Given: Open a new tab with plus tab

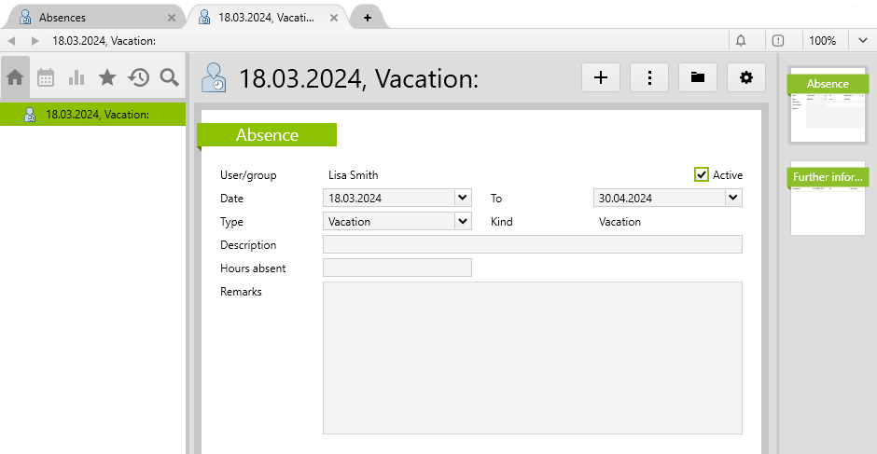Looking at the screenshot, I should [368, 18].
